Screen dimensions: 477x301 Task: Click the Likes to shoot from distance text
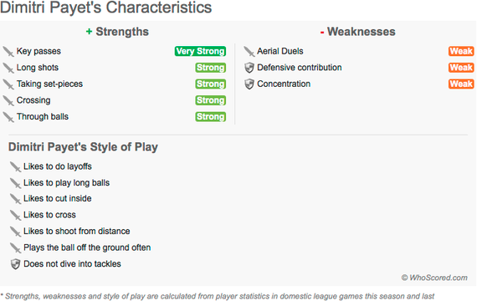tap(77, 231)
